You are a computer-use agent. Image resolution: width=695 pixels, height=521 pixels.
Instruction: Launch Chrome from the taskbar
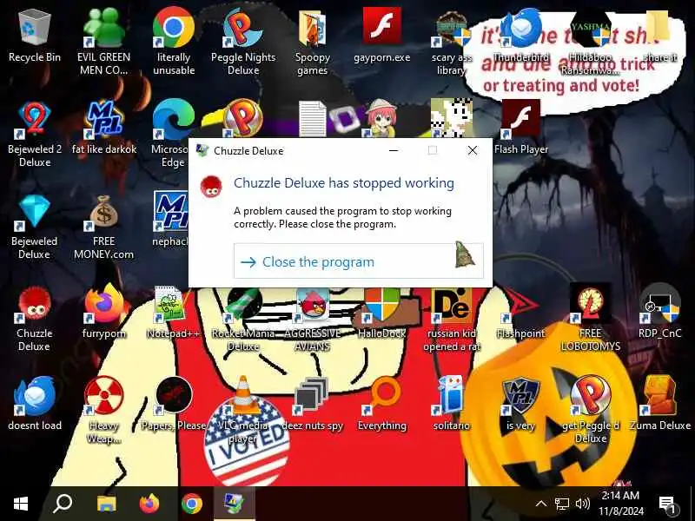pos(192,504)
